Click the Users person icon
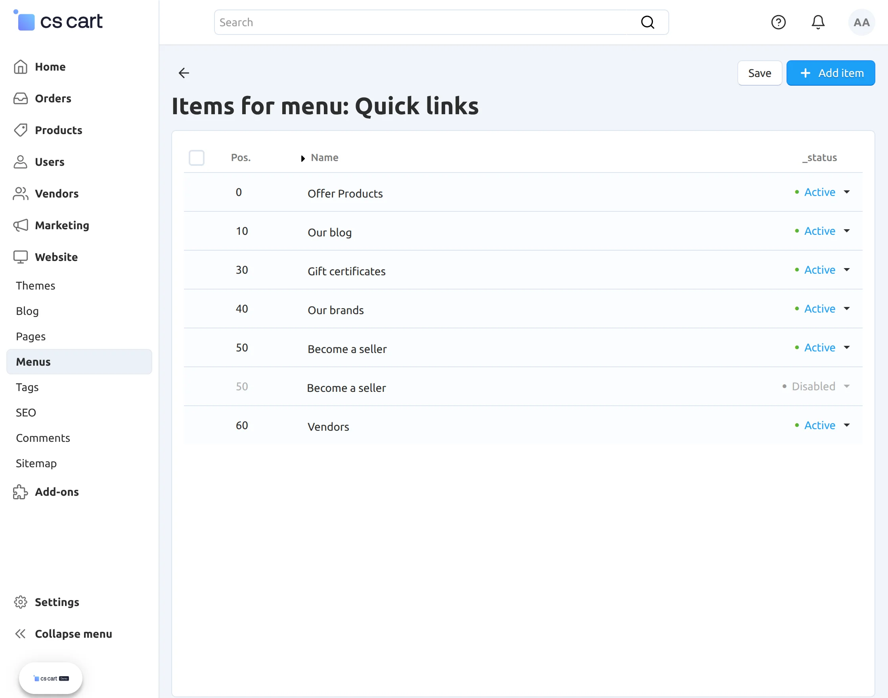The height and width of the screenshot is (698, 888). [21, 162]
